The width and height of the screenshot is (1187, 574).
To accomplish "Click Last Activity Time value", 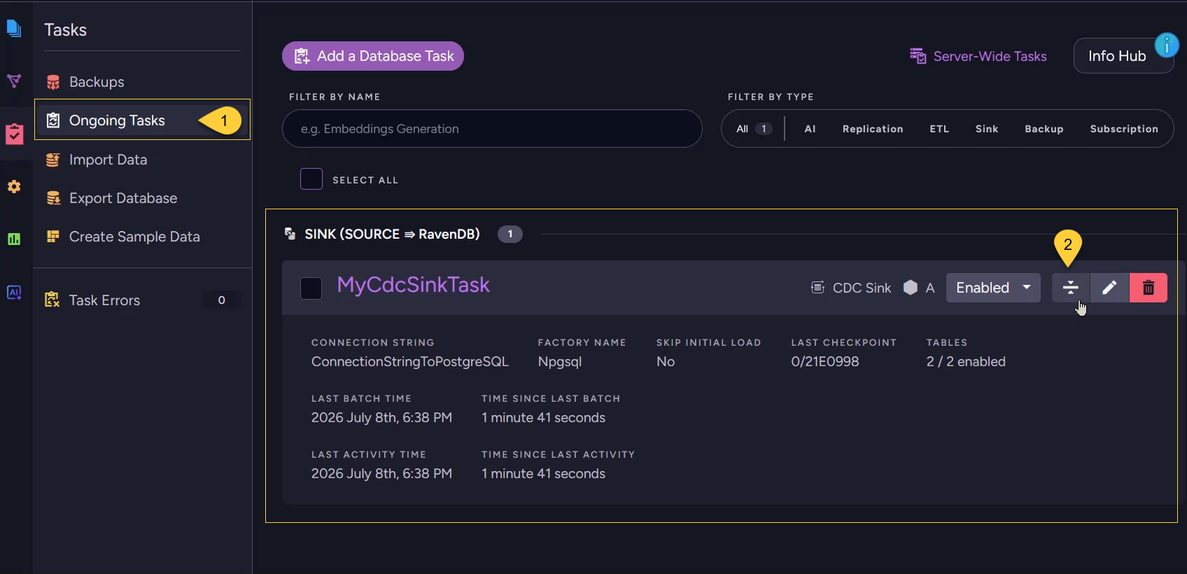I will pos(381,474).
